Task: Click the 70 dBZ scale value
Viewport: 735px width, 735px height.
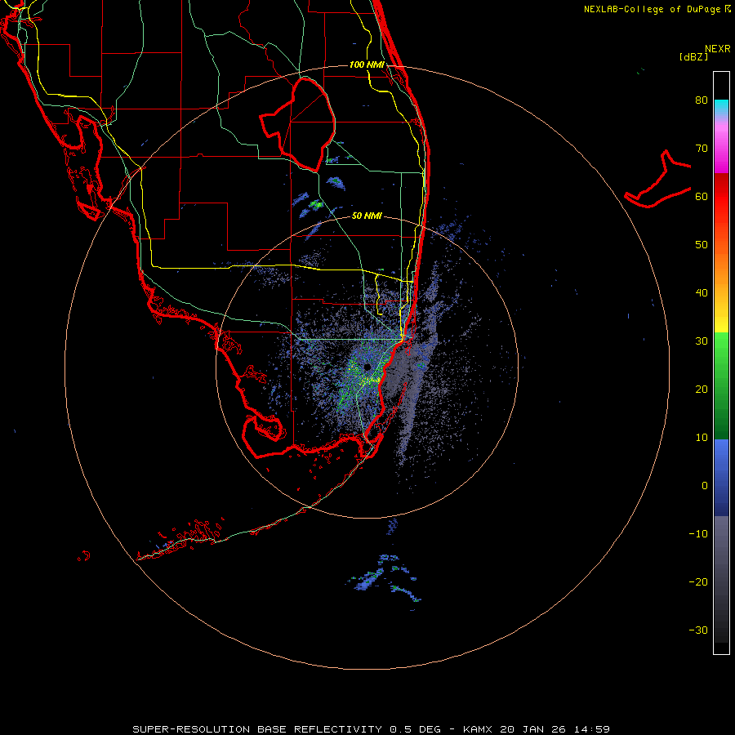Action: click(x=702, y=149)
